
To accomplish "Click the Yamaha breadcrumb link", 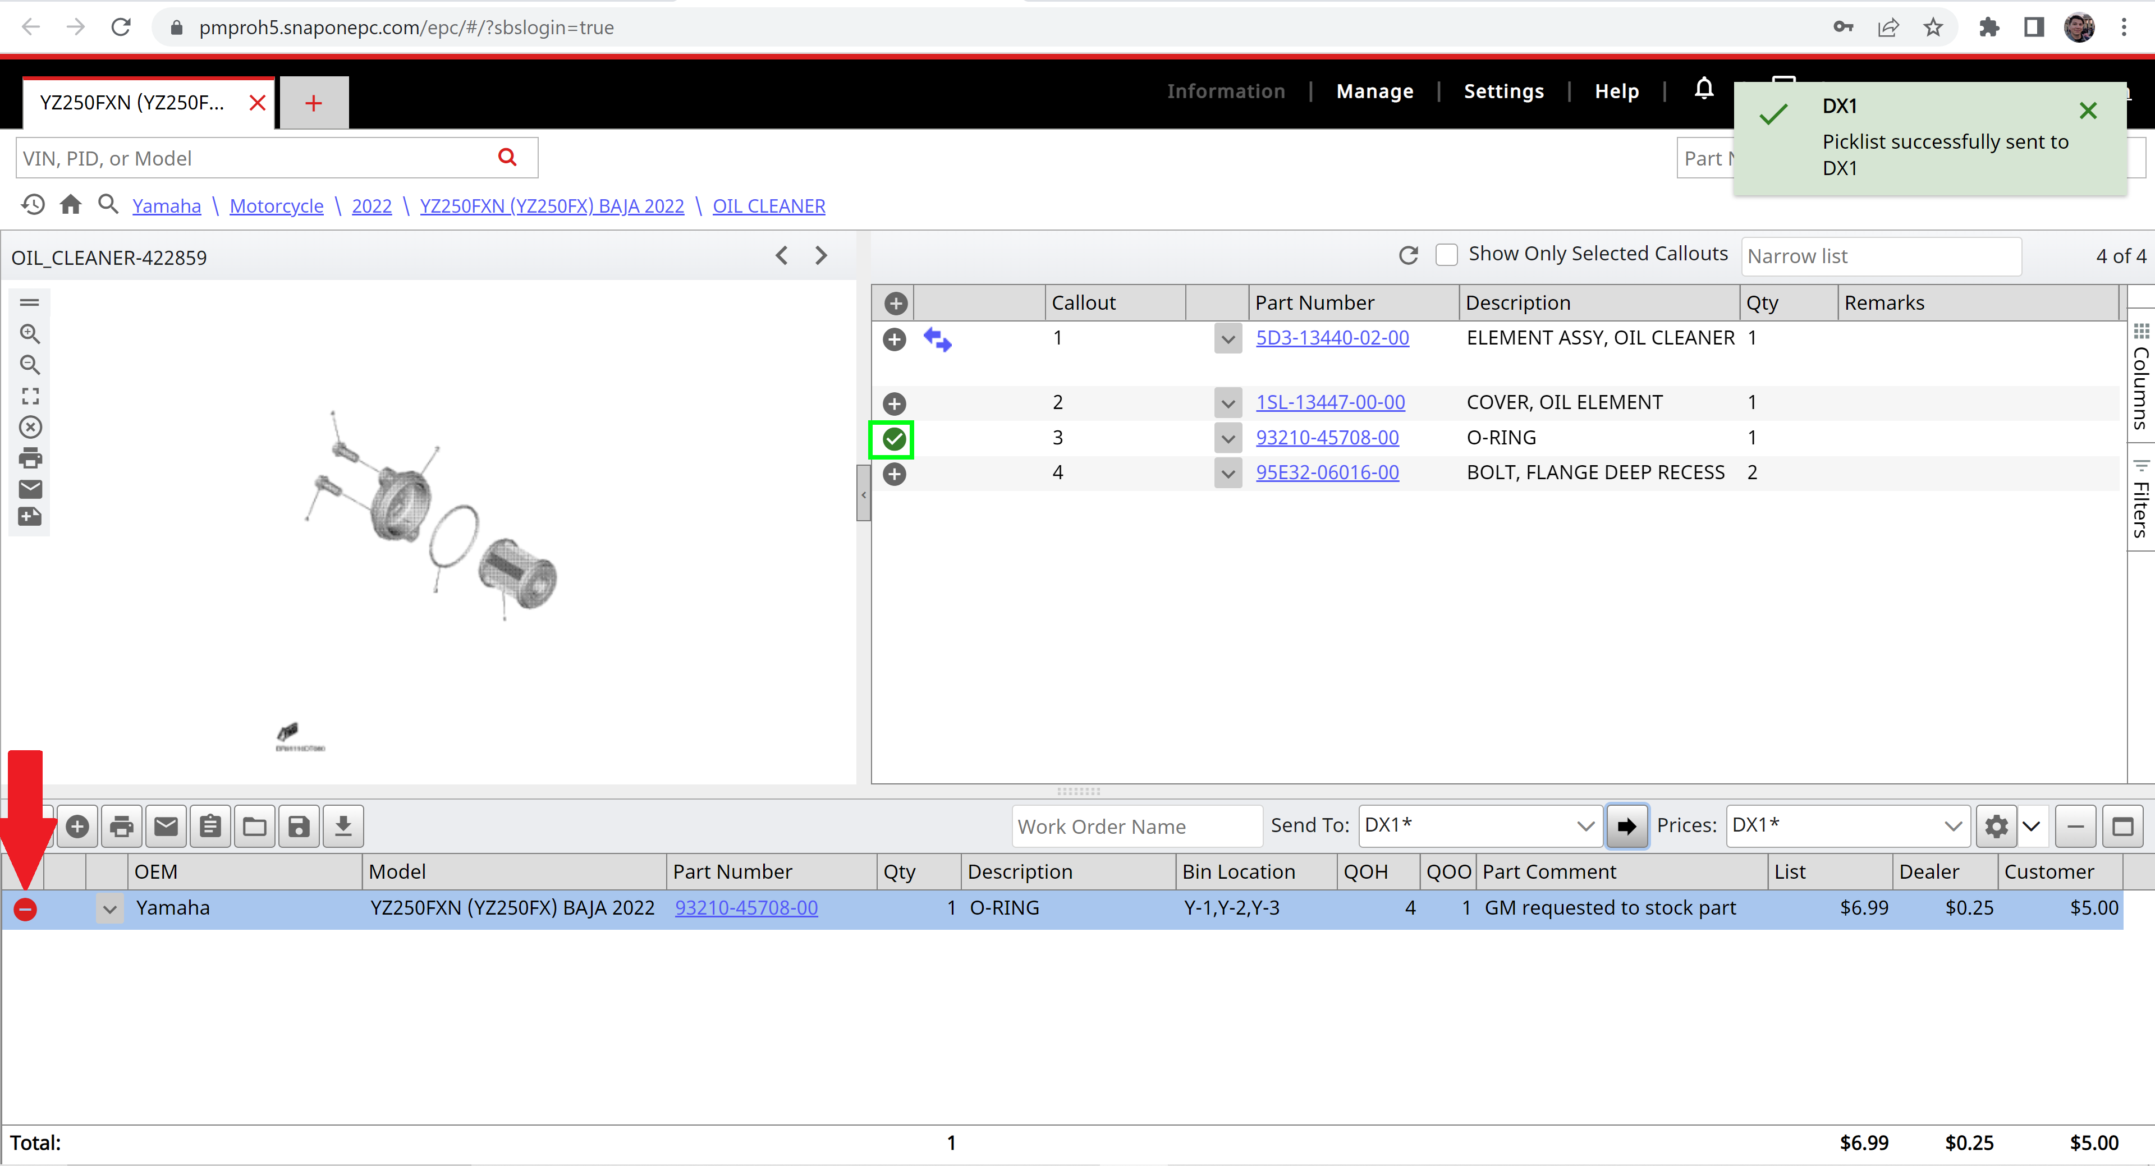I will pyautogui.click(x=167, y=206).
